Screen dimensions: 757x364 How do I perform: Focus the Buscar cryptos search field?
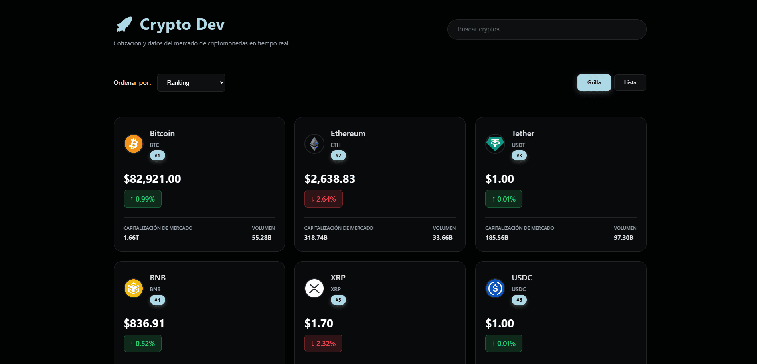click(x=547, y=29)
